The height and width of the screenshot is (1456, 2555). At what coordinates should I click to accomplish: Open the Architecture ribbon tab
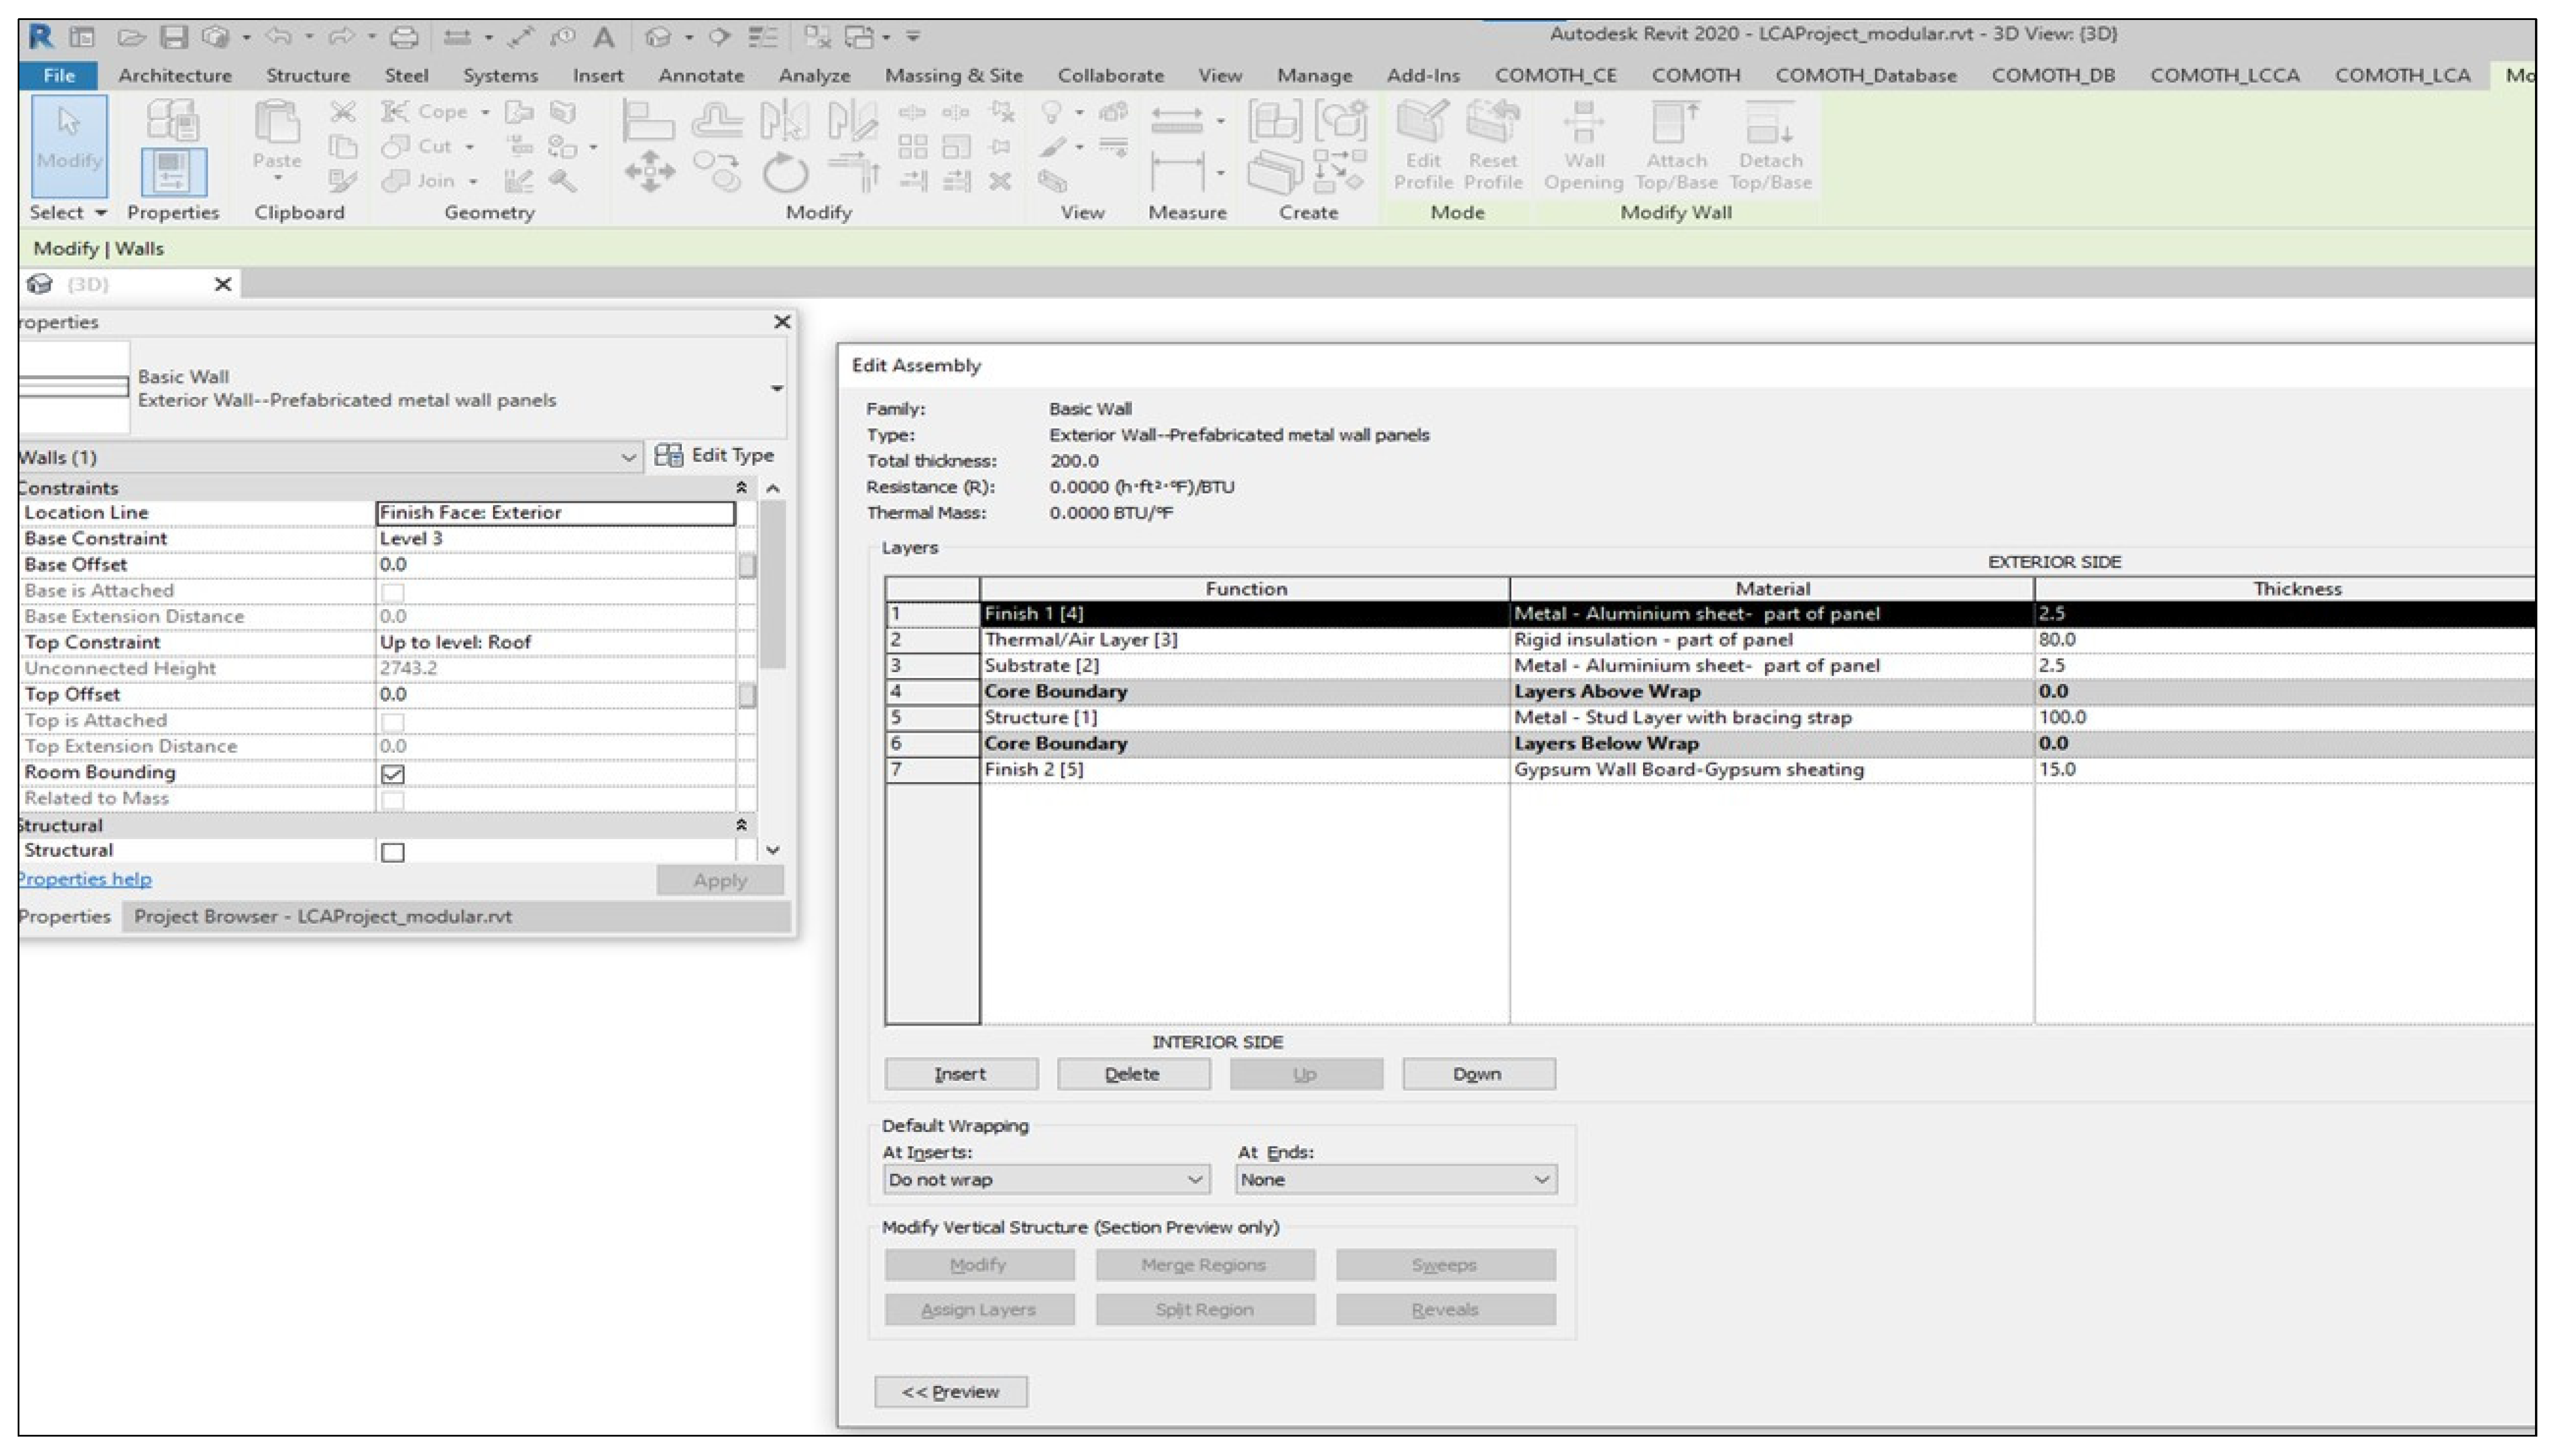174,76
